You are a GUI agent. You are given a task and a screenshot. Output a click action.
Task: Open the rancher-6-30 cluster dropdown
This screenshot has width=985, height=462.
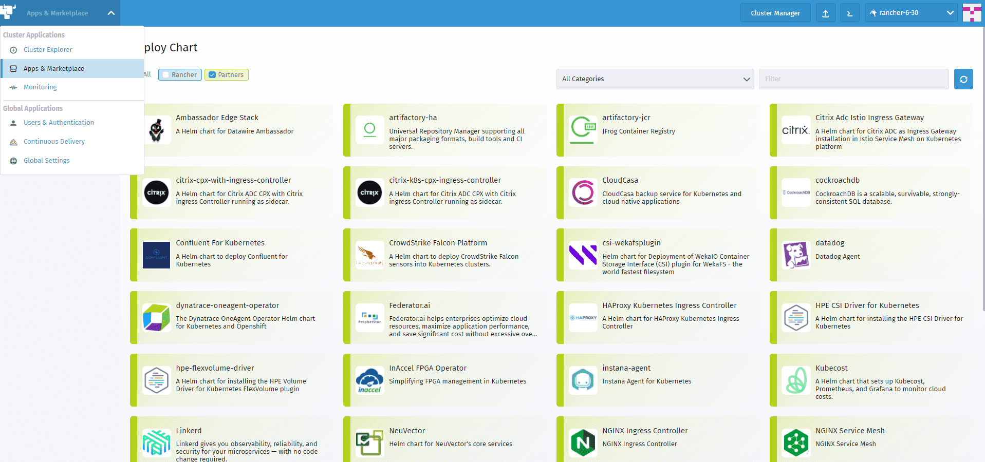910,13
